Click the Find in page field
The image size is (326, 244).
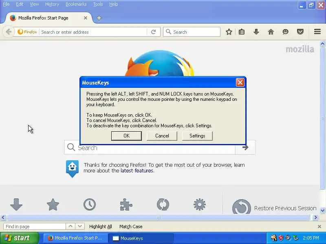(x=35, y=227)
